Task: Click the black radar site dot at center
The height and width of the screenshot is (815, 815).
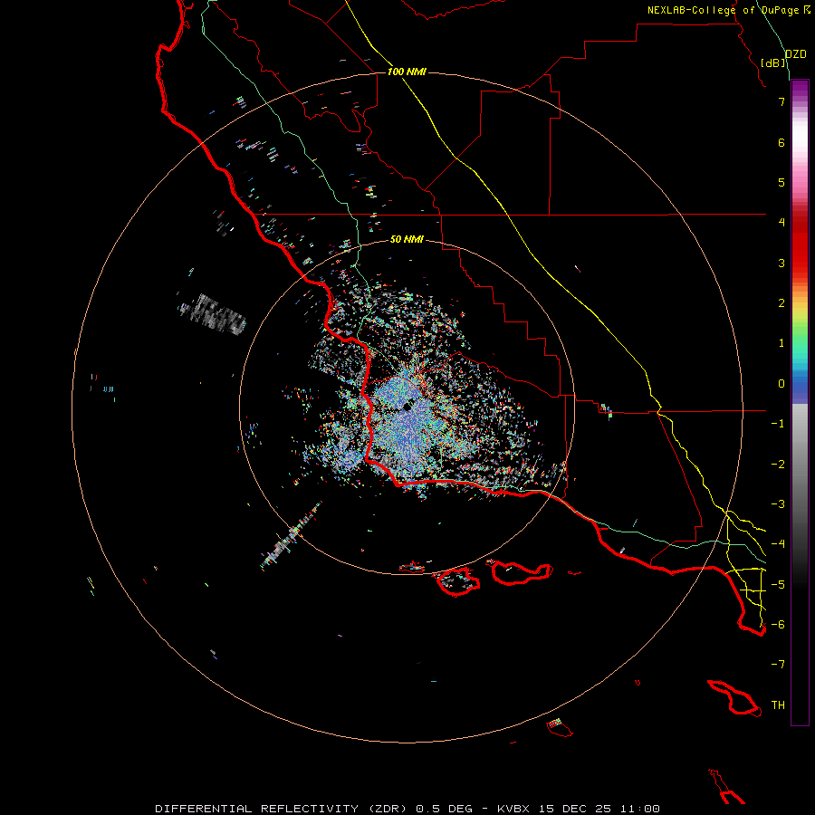Action: coord(407,407)
